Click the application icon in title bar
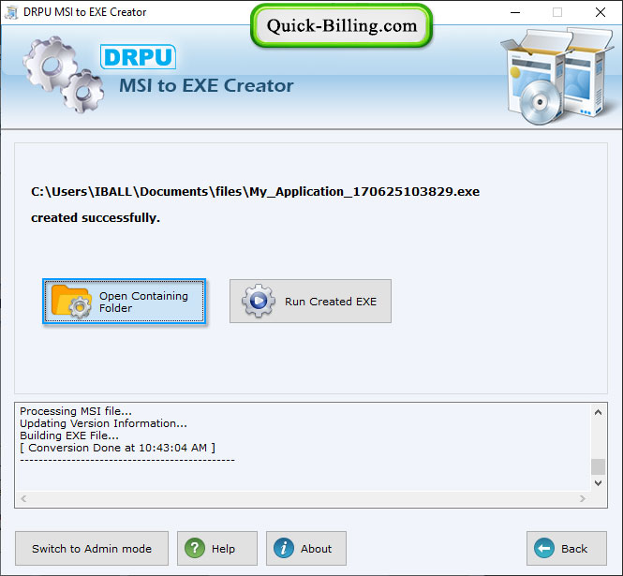The width and height of the screenshot is (623, 576). [x=11, y=12]
